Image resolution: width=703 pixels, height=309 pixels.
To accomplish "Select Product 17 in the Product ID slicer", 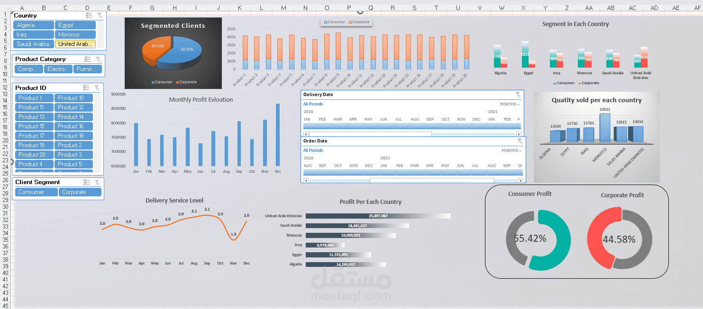I will 34,135.
